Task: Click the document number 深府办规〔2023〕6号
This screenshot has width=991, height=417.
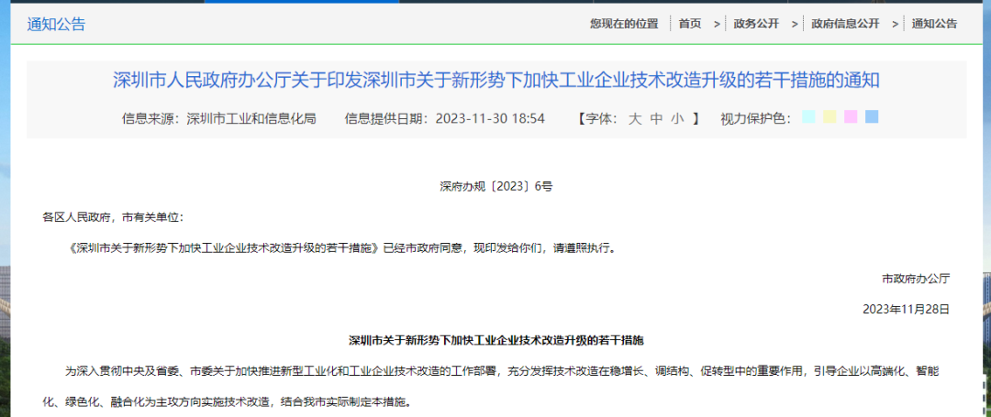Action: (496, 186)
